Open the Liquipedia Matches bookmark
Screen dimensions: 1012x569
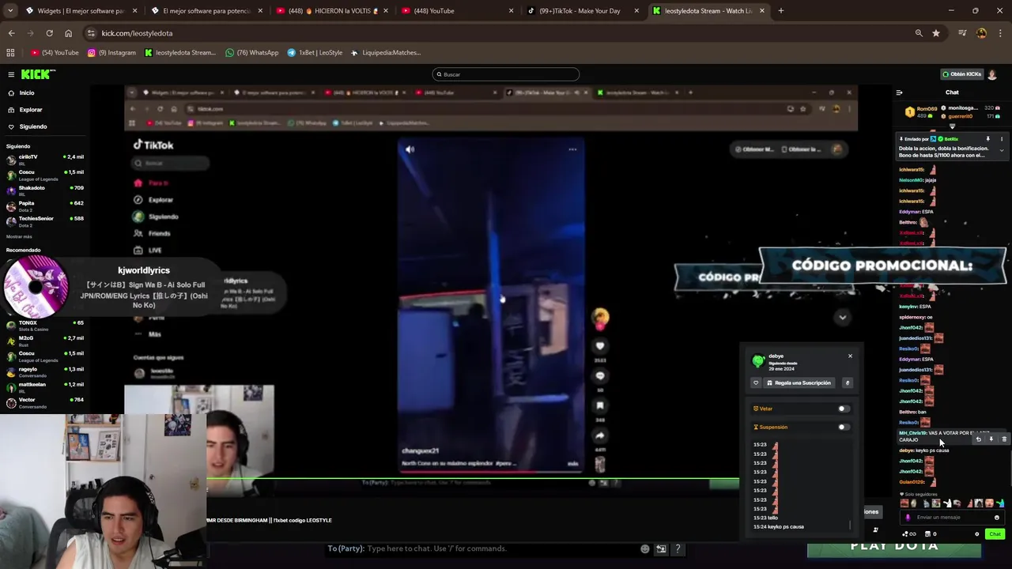[386, 53]
